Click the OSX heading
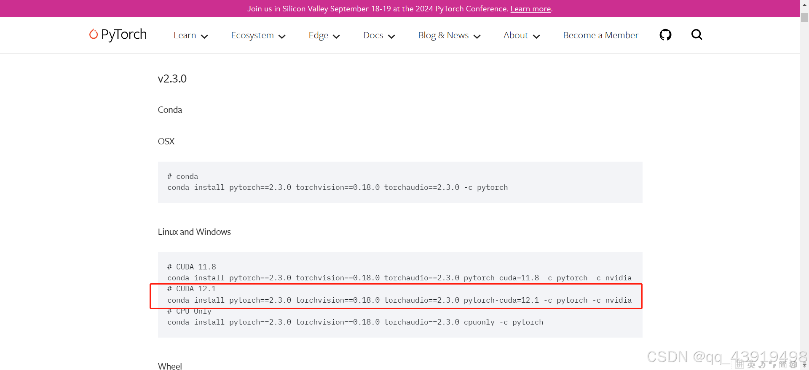 [x=166, y=141]
